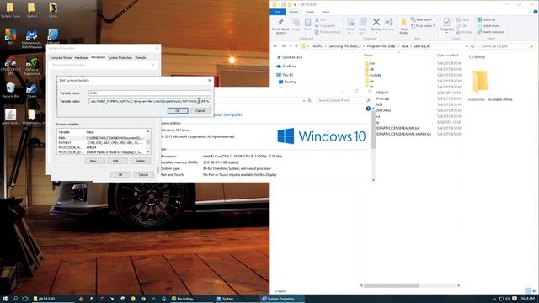539x303 pixels.
Task: Open the GeForce Experience desktop icon
Action: pyautogui.click(x=32, y=66)
